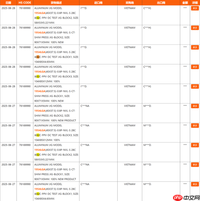Select the 货物描述 column header
This screenshot has height=201, width=200.
point(56,2)
